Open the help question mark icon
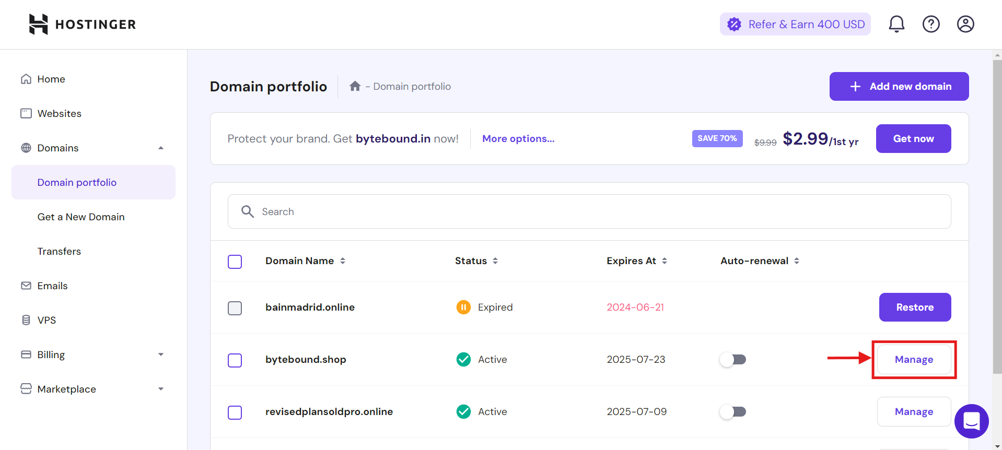Image resolution: width=1002 pixels, height=450 pixels. click(931, 24)
